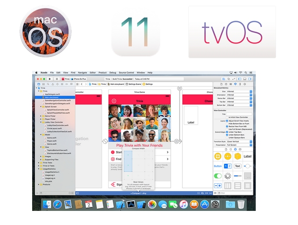This screenshot has height=225, width=298.
Task: Open the Breakpoint navigator icon
Action: coord(67,84)
